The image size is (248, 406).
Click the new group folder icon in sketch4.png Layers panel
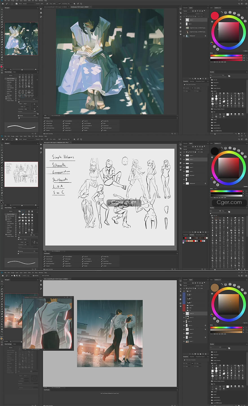[x=200, y=78]
